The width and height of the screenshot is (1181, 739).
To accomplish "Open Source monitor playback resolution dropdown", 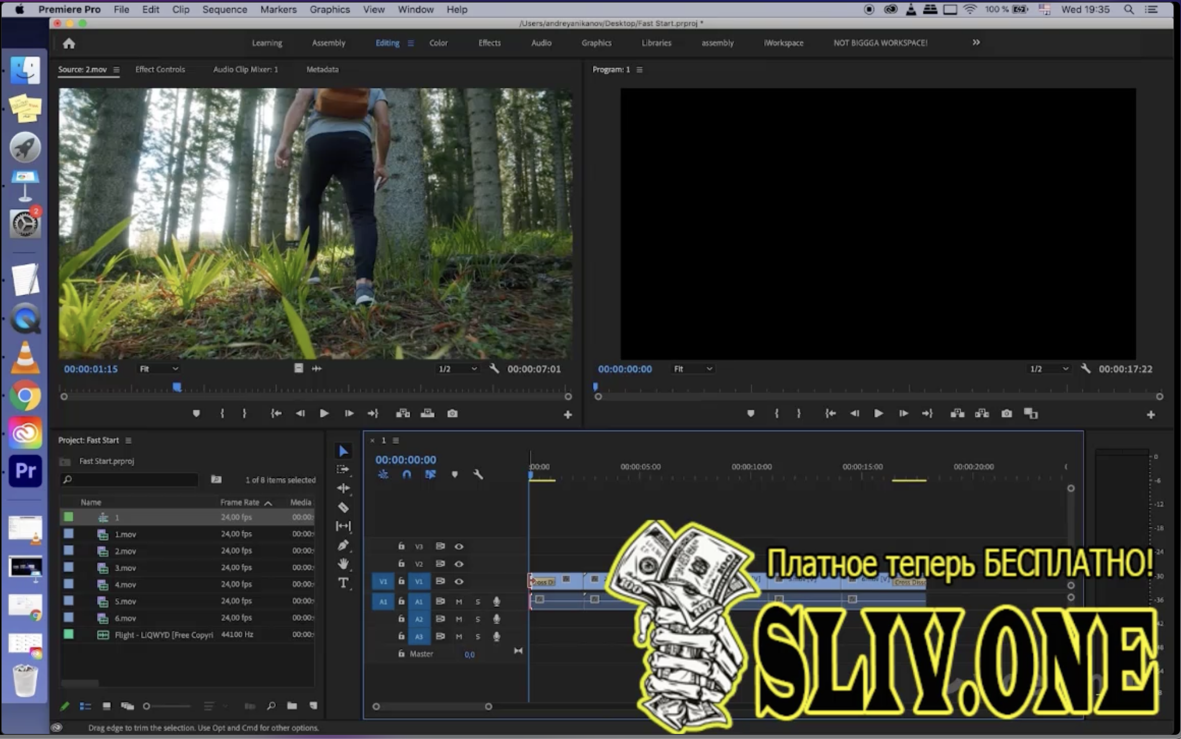I will pyautogui.click(x=457, y=369).
